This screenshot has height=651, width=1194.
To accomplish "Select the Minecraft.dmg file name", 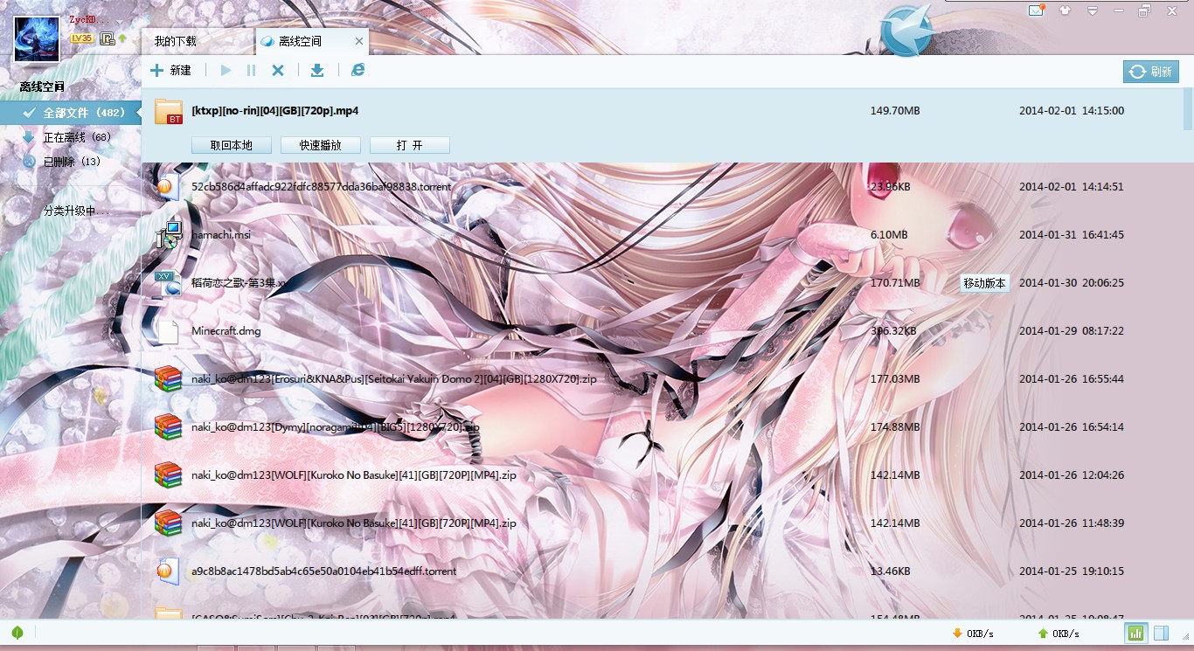I will point(226,331).
